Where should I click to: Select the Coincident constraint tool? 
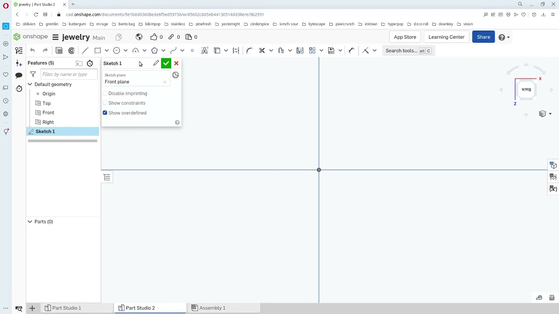pyautogui.click(x=366, y=51)
